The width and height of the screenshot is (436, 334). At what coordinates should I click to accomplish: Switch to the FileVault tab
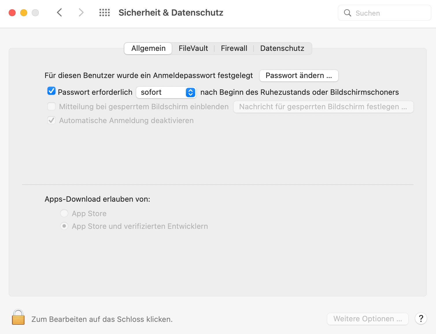(x=193, y=48)
